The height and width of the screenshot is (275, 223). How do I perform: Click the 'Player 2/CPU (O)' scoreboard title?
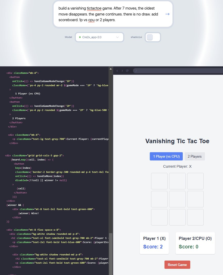pyautogui.click(x=195, y=238)
